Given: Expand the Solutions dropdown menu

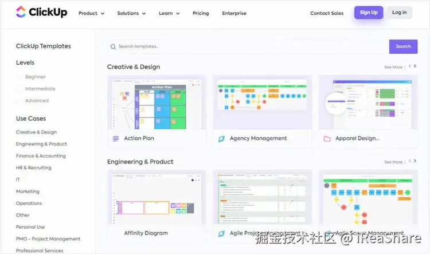Looking at the screenshot, I should 131,13.
